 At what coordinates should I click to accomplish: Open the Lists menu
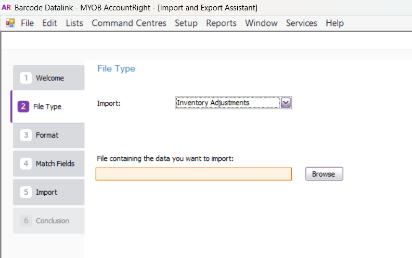click(x=74, y=23)
